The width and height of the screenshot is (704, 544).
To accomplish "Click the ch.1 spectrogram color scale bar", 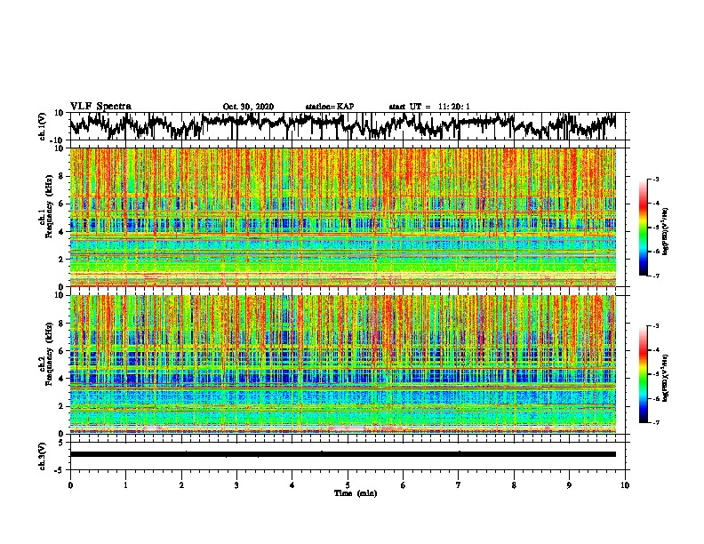I will click(x=644, y=227).
